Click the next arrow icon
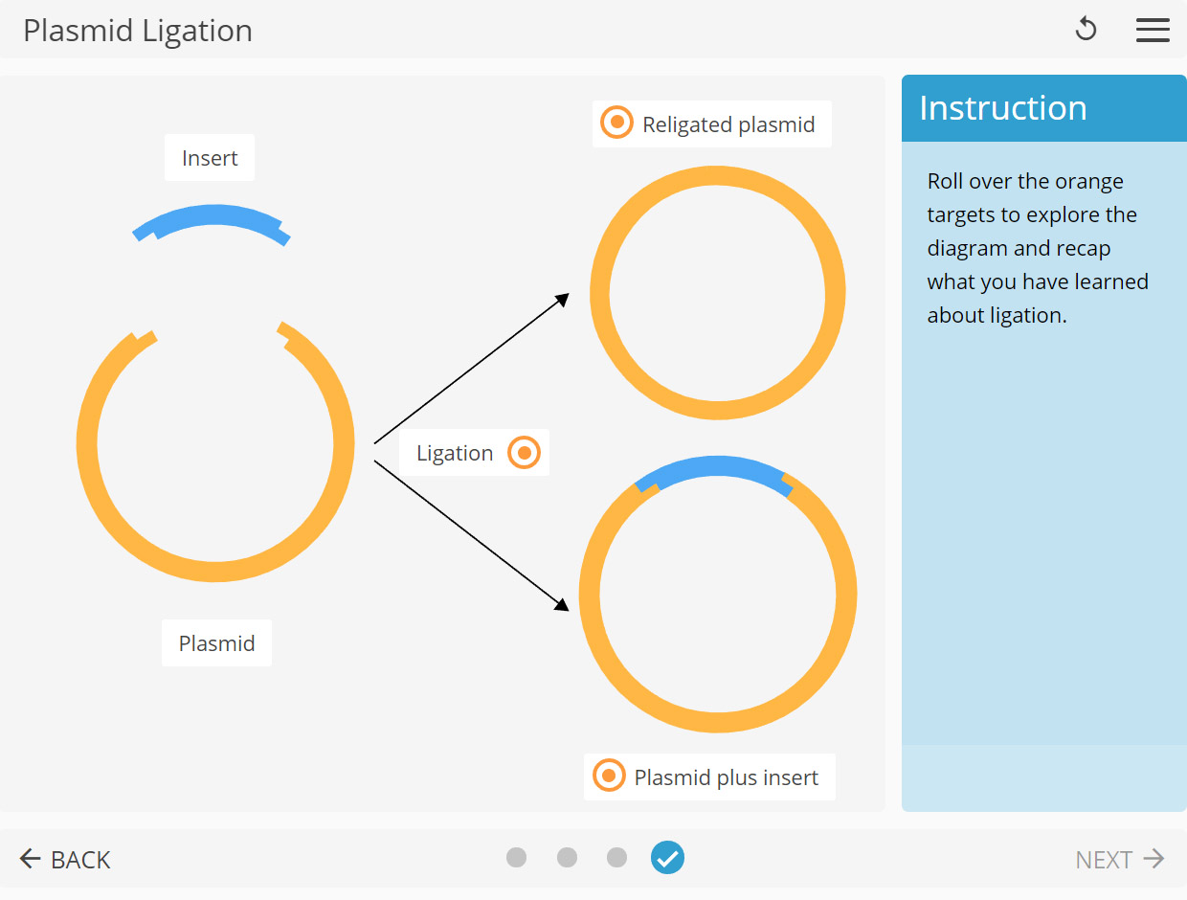The image size is (1187, 900). (x=1155, y=859)
